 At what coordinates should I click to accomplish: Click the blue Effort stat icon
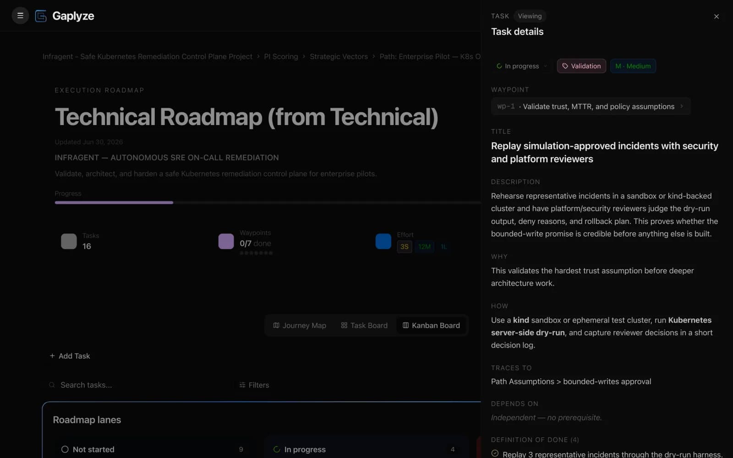pyautogui.click(x=383, y=241)
